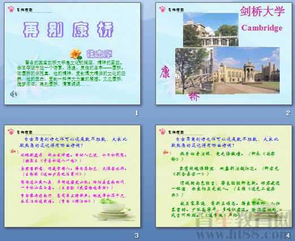Click the slide number 2 label
Screen dimensions: 295x241
point(288,113)
